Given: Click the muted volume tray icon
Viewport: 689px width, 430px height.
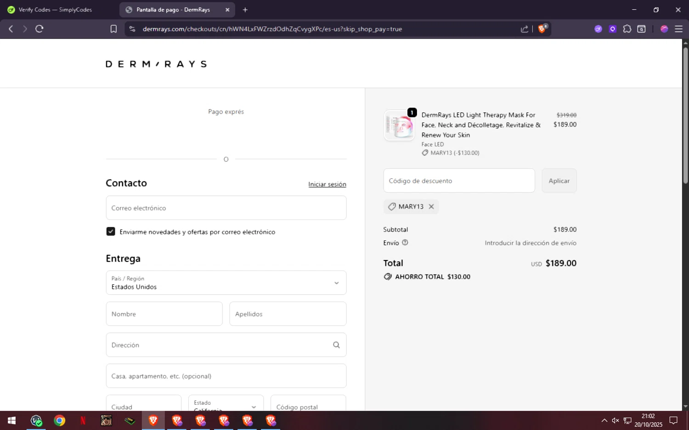Looking at the screenshot, I should click(x=616, y=420).
